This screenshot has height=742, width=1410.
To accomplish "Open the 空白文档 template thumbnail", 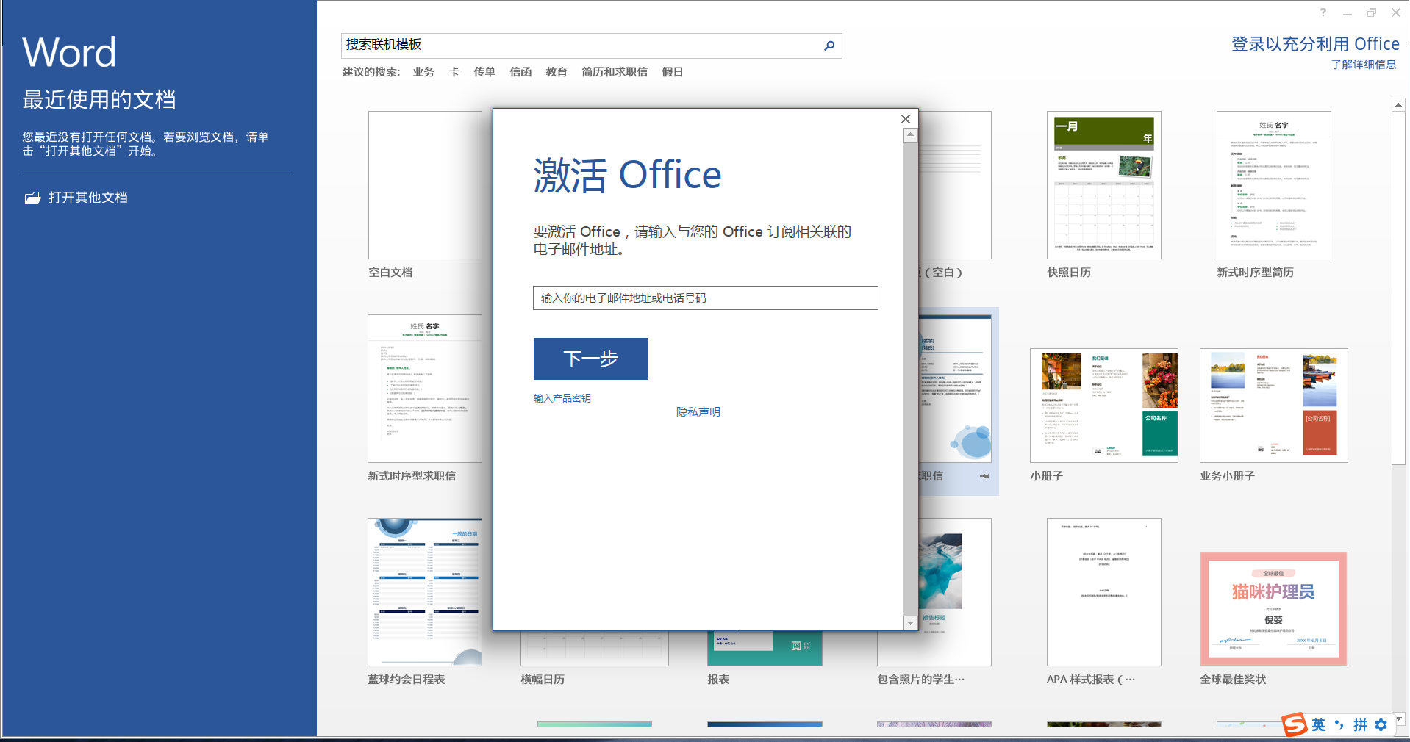I will (x=425, y=185).
